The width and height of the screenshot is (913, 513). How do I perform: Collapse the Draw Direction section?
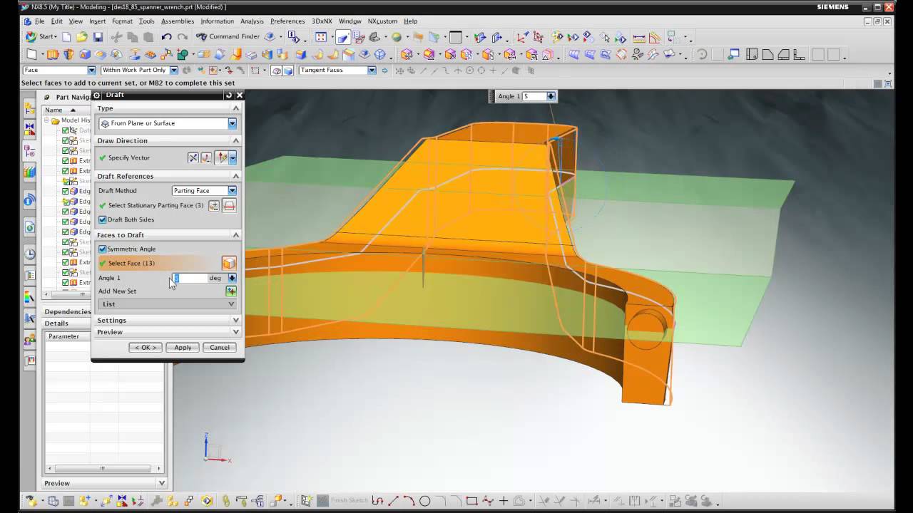[x=235, y=140]
